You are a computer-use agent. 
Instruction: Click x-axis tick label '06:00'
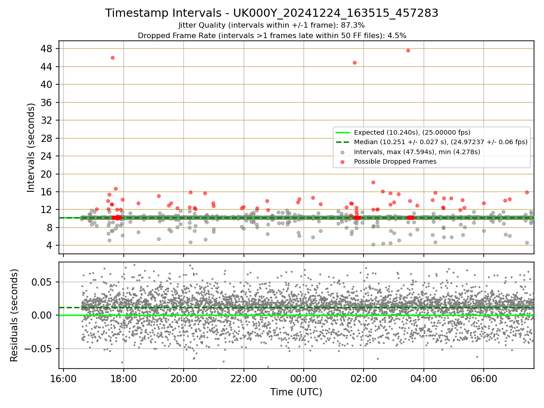(x=484, y=379)
